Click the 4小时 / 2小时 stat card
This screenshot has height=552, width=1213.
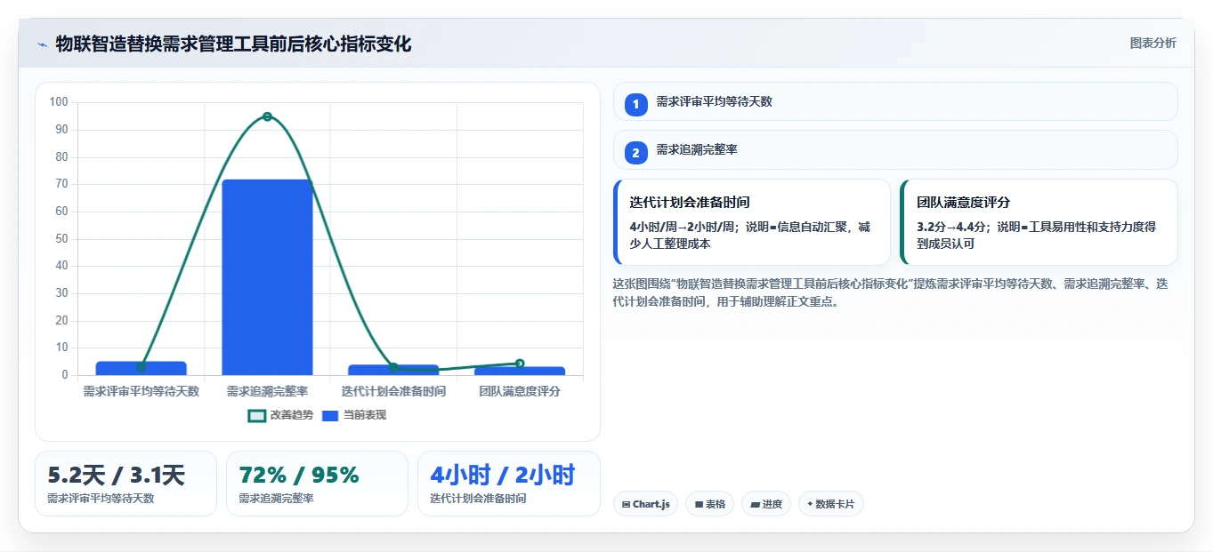(509, 484)
